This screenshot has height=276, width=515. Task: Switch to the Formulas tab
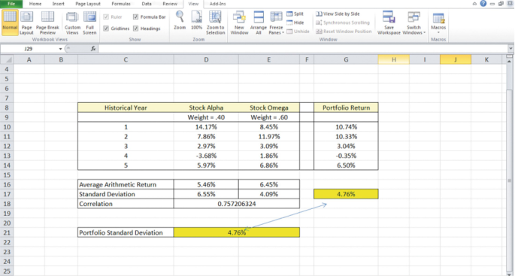pos(121,4)
